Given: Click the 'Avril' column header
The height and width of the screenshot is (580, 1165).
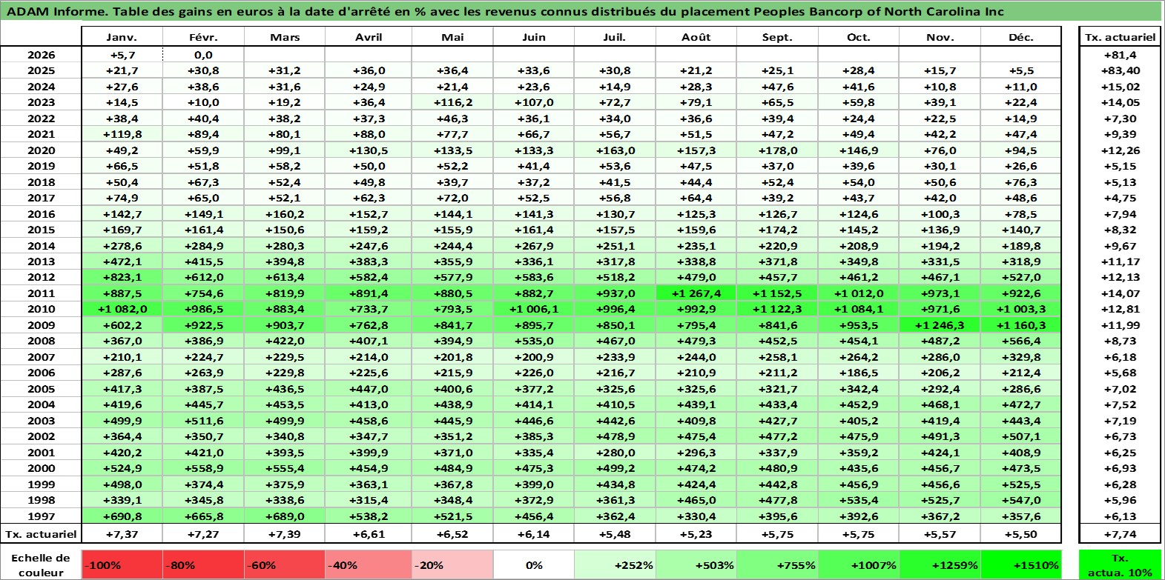Looking at the screenshot, I should [x=369, y=37].
